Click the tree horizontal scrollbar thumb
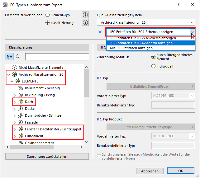Screen dimensions: 200x178 click(x=32, y=147)
